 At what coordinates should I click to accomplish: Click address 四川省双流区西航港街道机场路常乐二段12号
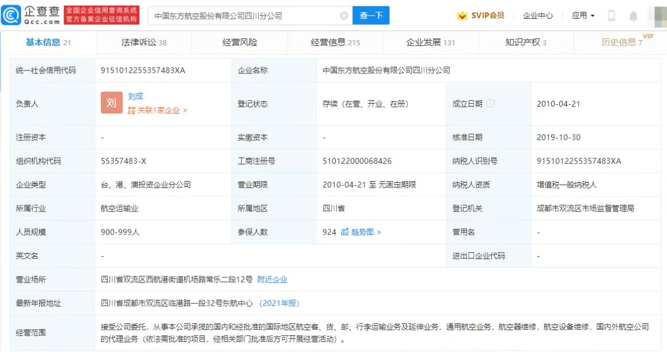point(176,279)
